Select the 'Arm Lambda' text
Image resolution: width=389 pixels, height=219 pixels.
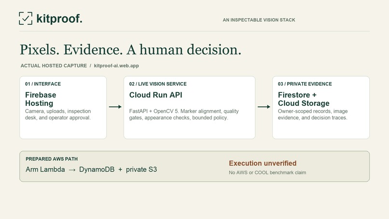(45, 170)
